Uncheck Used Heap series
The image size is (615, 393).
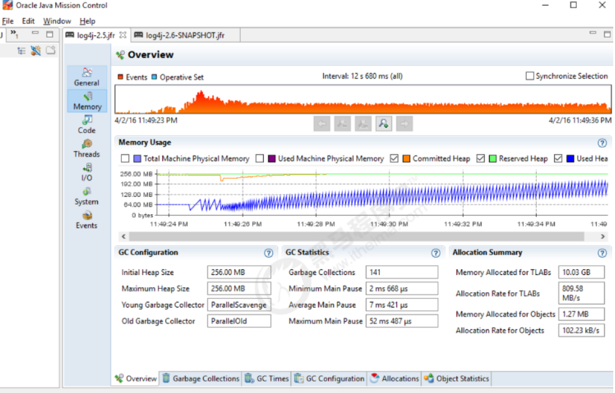click(558, 158)
